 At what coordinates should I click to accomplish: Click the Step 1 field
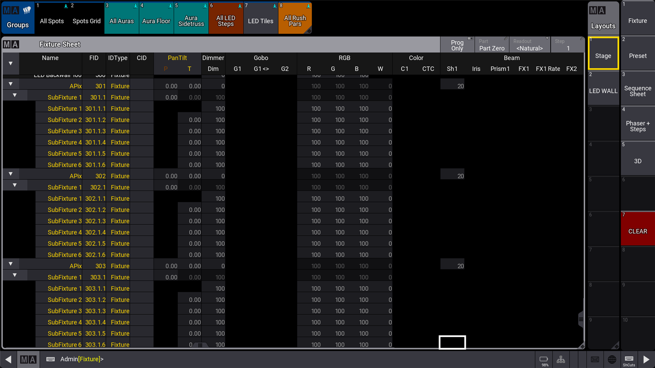[568, 45]
